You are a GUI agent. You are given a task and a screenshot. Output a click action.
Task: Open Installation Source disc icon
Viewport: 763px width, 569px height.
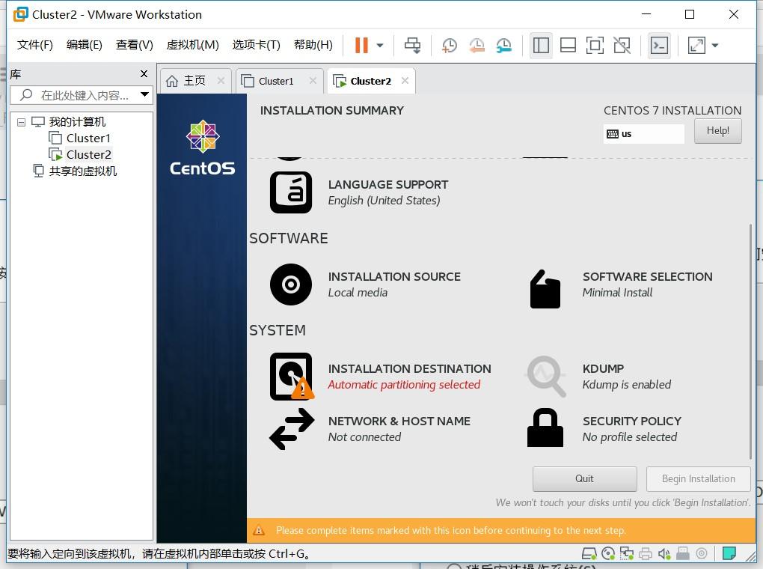pos(291,284)
